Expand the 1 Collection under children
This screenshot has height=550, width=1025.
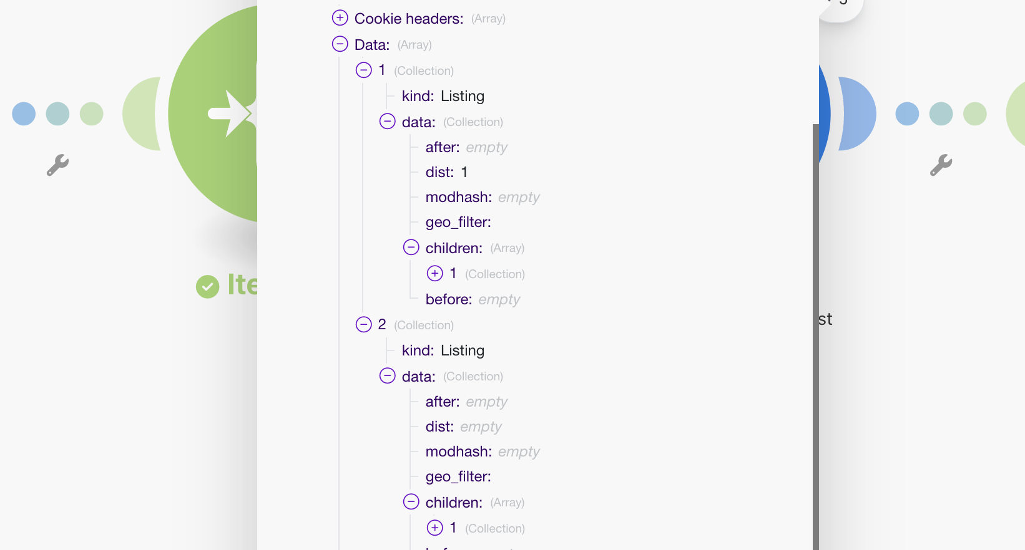pos(434,273)
